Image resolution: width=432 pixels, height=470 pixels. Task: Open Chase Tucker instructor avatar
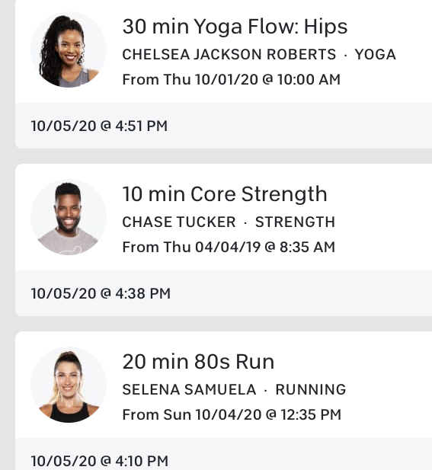(x=69, y=217)
